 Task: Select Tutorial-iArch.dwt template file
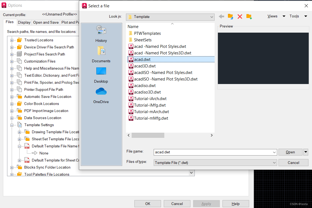coord(150,99)
